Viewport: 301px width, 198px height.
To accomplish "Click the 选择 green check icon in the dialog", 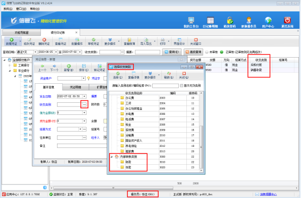I will tap(118, 73).
